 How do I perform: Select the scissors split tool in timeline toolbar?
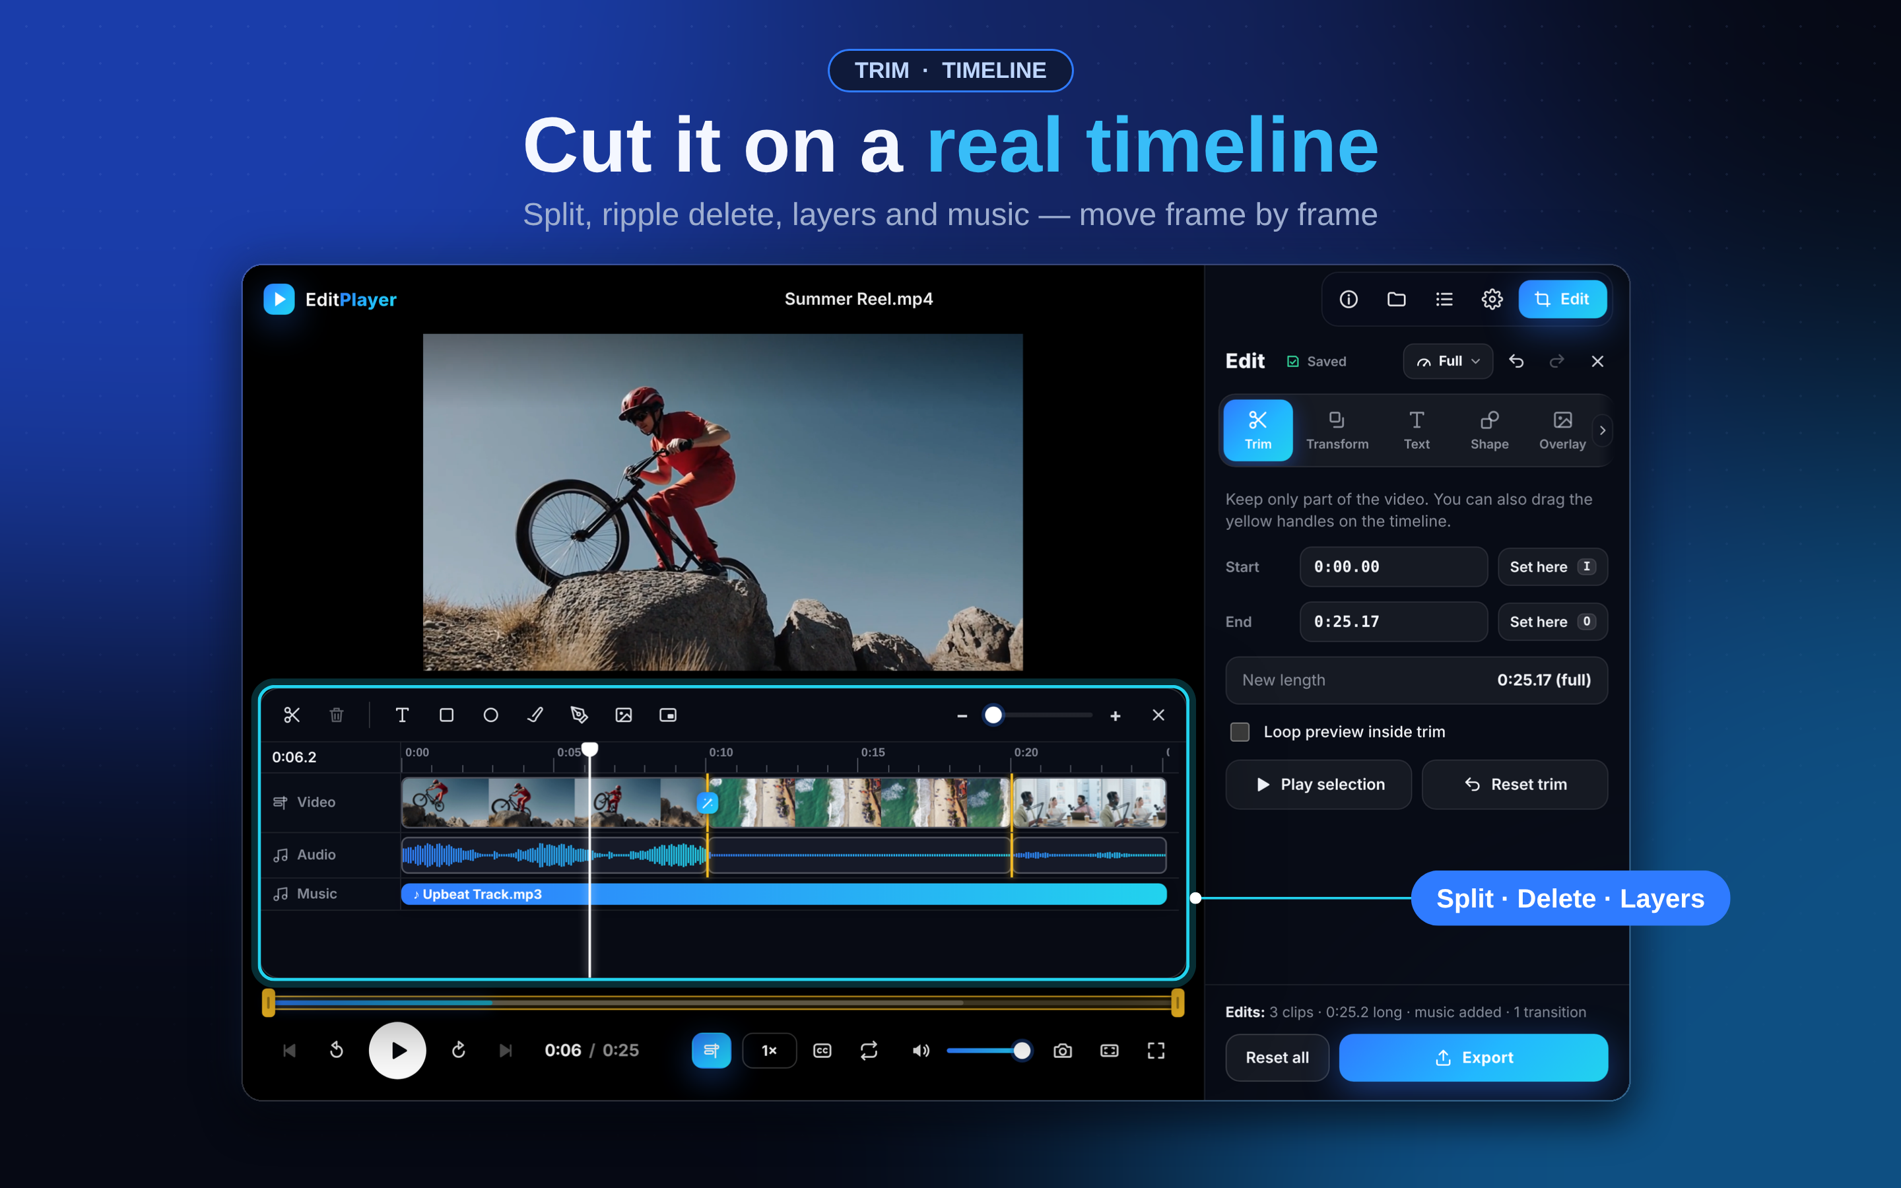tap(292, 715)
